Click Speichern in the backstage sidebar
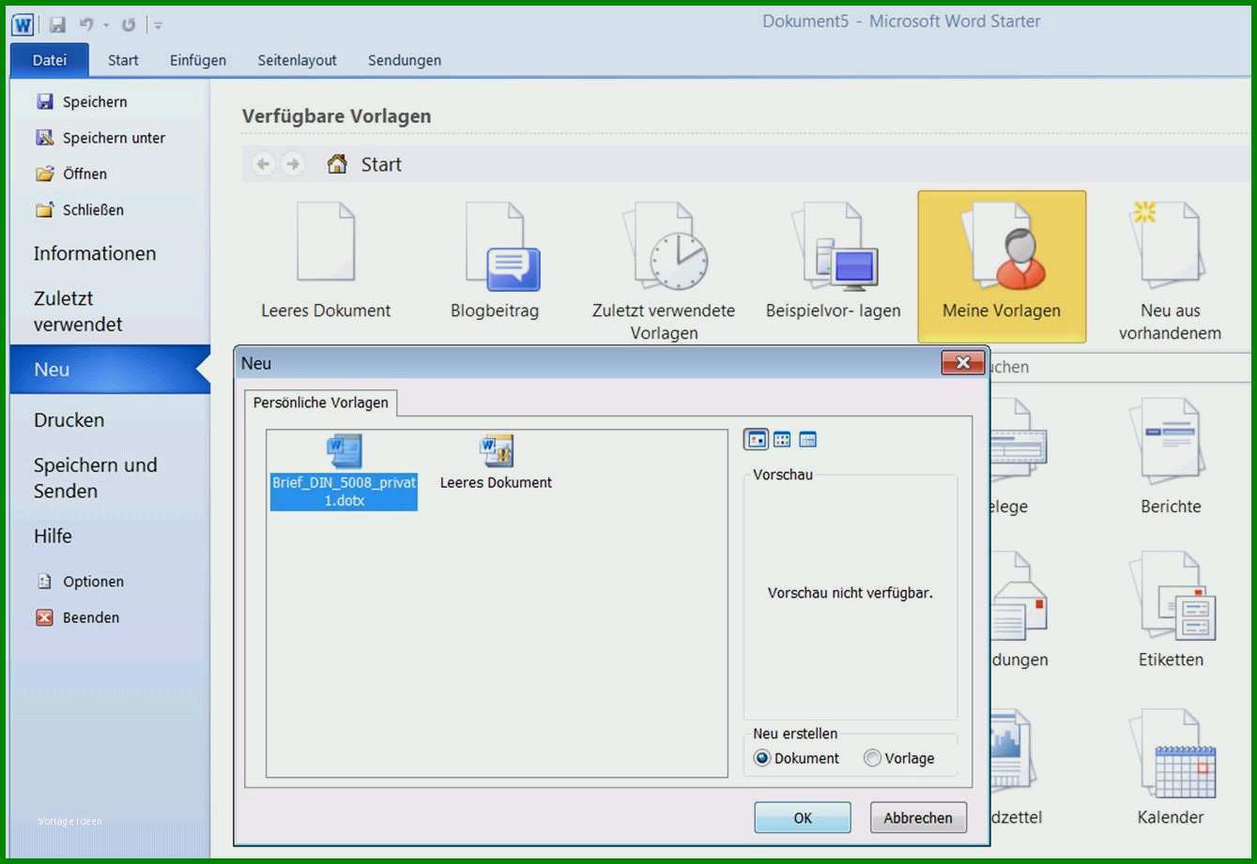The image size is (1257, 864). click(x=82, y=101)
